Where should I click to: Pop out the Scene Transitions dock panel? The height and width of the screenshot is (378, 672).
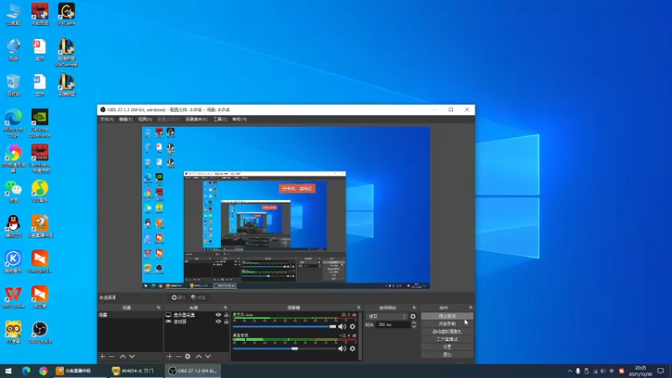(414, 307)
